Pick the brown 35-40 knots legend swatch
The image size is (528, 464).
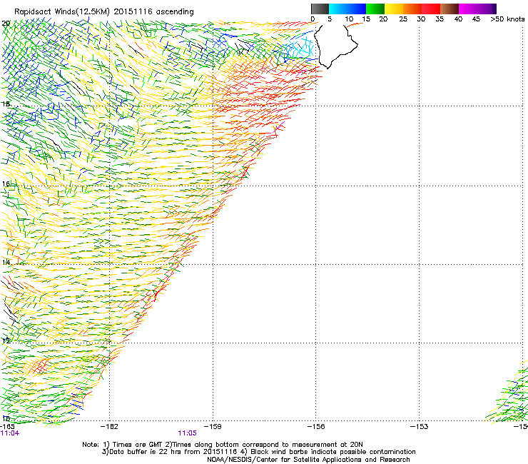[x=450, y=9]
